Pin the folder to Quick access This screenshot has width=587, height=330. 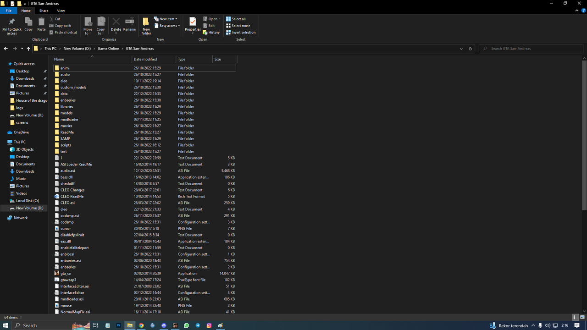pos(12,26)
